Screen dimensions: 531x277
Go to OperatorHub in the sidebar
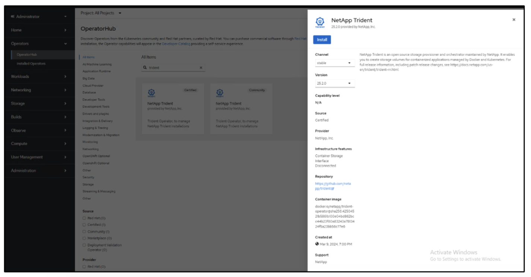[x=27, y=55]
